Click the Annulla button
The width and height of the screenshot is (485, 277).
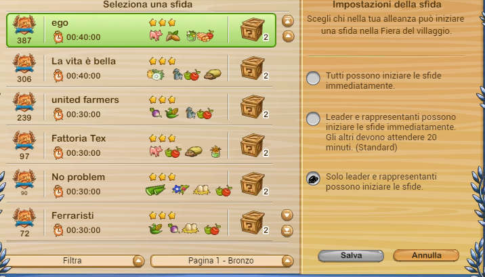(x=426, y=256)
